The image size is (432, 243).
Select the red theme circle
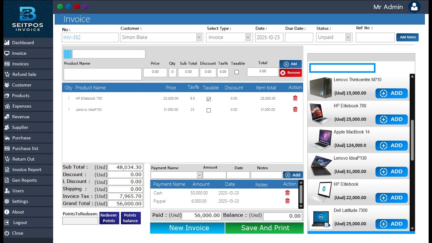[x=77, y=6]
